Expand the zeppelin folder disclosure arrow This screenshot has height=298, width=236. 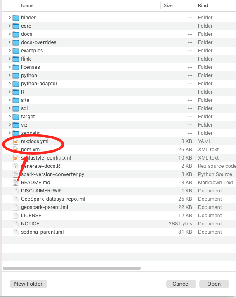coord(9,133)
